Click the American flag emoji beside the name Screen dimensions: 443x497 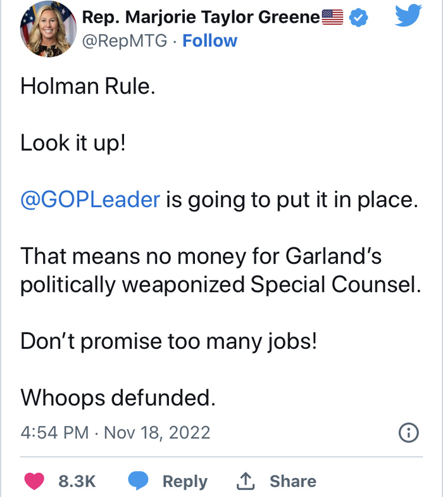point(333,18)
